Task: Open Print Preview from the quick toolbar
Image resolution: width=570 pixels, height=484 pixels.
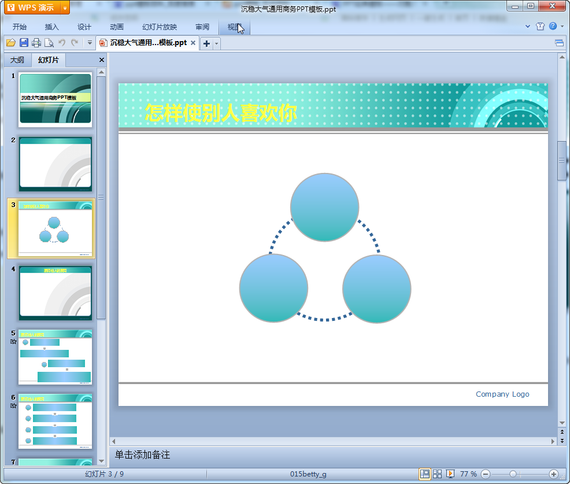Action: click(49, 43)
